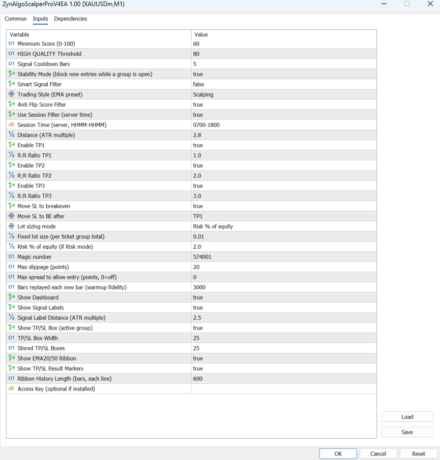This screenshot has height=460, width=440.
Task: Click the Reset button
Action: point(418,453)
